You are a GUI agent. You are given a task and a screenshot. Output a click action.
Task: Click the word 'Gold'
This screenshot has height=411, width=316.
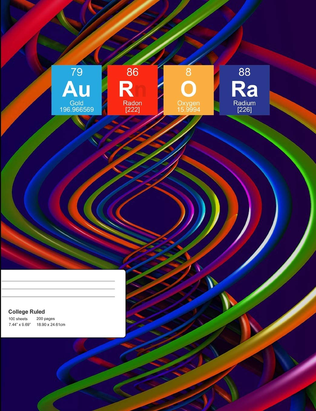click(x=77, y=103)
